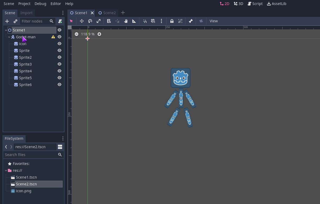The image size is (320, 204).
Task: Hide the Sprite4 node
Action: point(59,71)
